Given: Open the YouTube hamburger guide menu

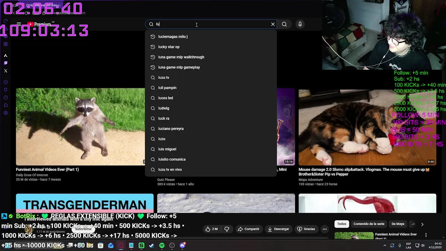Looking at the screenshot, I should (19, 24).
